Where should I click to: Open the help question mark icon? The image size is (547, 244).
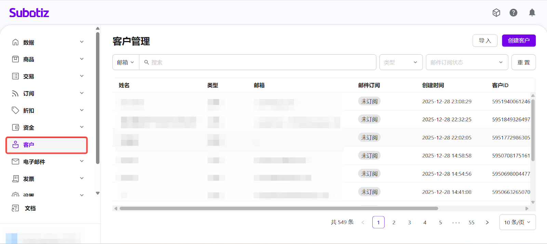(x=513, y=13)
